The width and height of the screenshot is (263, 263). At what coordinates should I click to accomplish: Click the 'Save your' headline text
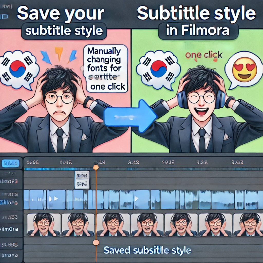(x=61, y=13)
